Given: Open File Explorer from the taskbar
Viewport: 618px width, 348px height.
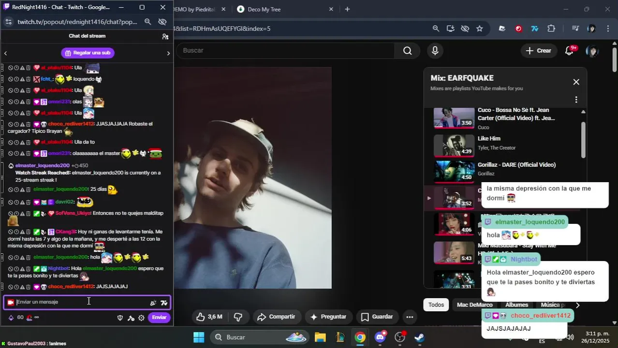Looking at the screenshot, I should tap(320, 337).
